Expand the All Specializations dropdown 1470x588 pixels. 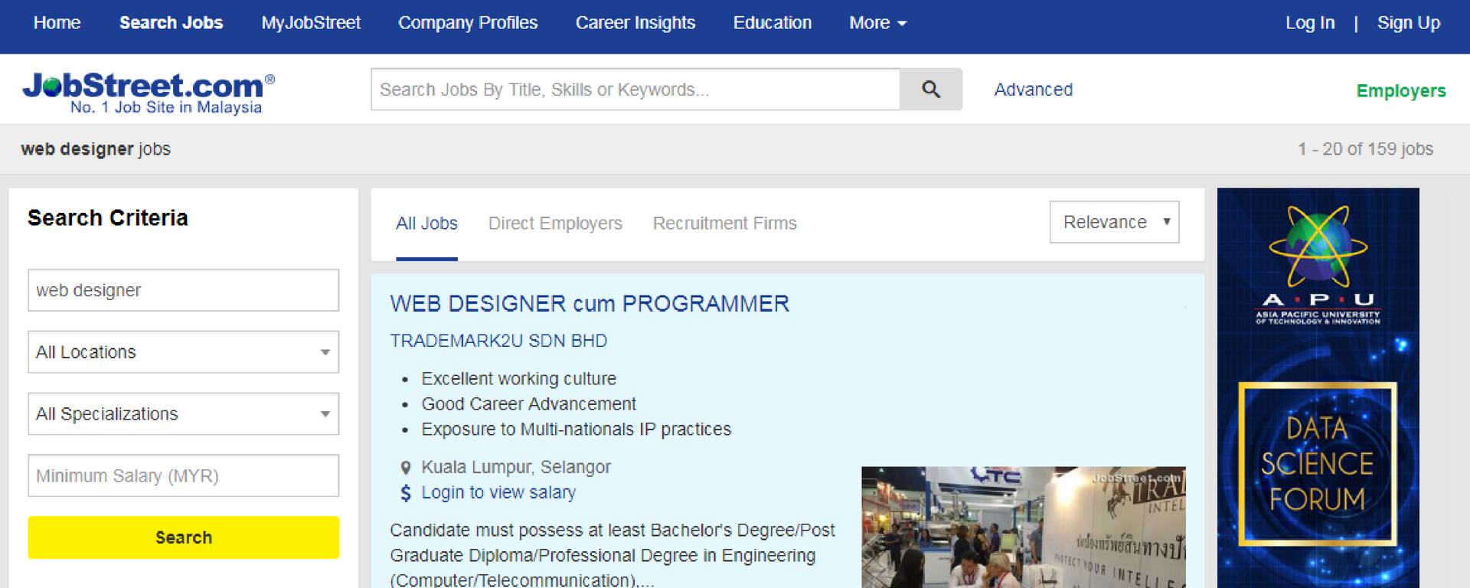[184, 414]
